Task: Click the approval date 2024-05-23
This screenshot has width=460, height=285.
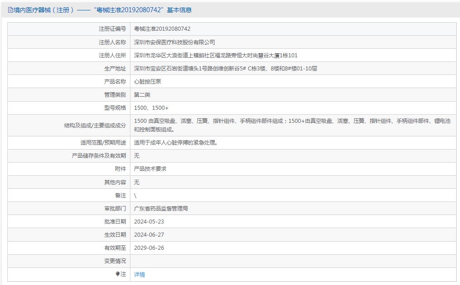Action: click(x=149, y=222)
